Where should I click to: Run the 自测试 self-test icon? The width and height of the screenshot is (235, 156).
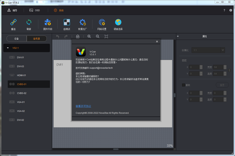pos(67,23)
